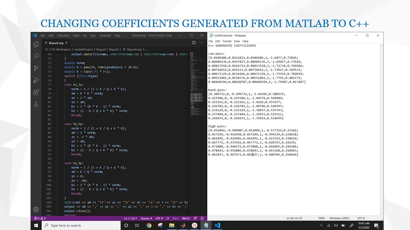Open the Manage gear in VS Code

pos(36,210)
